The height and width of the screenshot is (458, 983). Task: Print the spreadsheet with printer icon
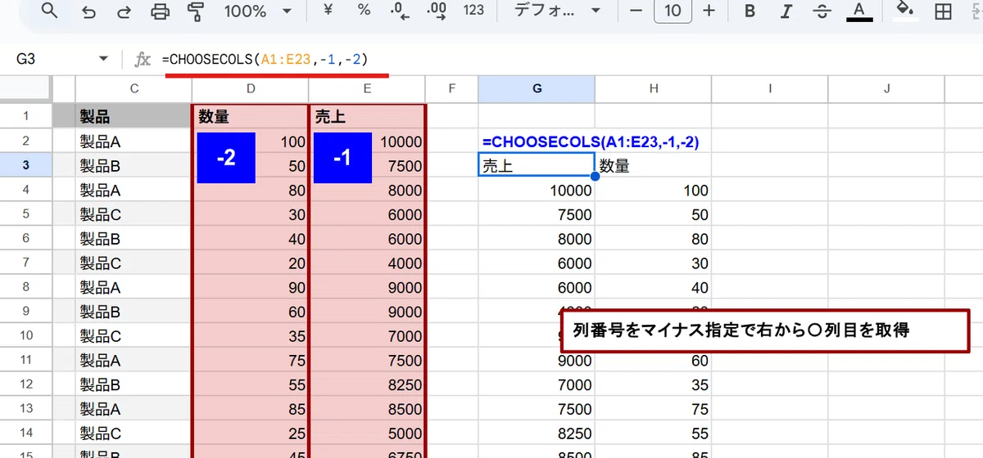[161, 11]
